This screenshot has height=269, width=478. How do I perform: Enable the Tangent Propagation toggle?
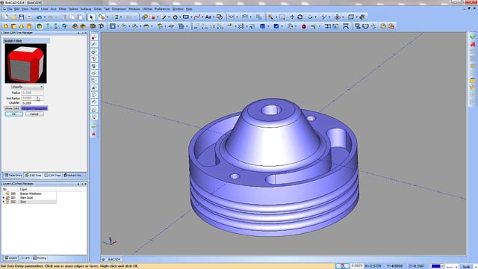pyautogui.click(x=34, y=108)
